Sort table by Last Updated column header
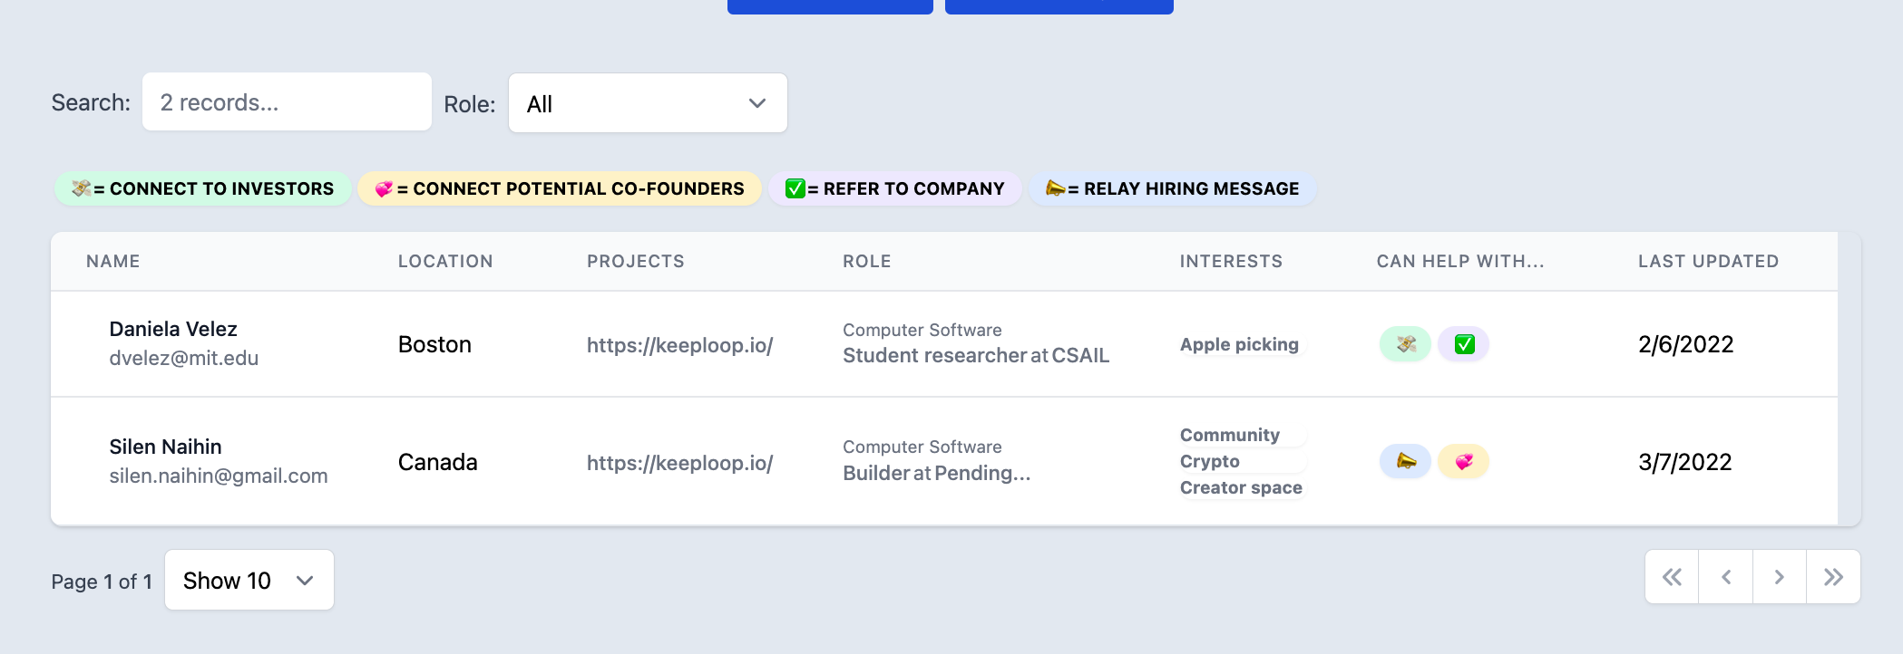This screenshot has width=1903, height=654. tap(1708, 262)
